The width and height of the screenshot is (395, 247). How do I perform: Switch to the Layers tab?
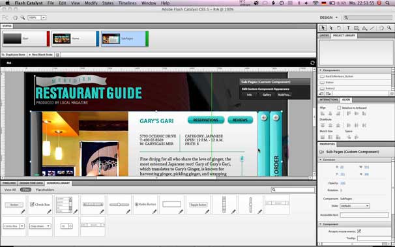coord(324,35)
